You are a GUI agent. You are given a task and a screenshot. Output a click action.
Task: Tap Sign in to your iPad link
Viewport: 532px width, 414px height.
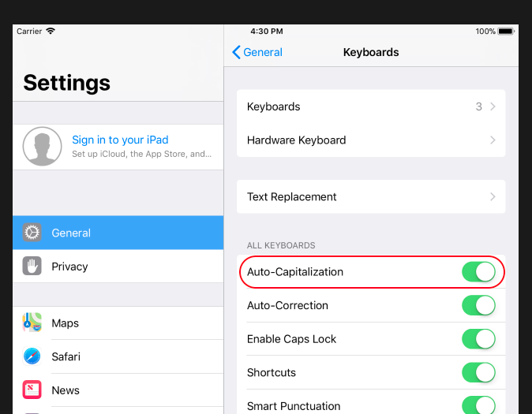pos(120,140)
